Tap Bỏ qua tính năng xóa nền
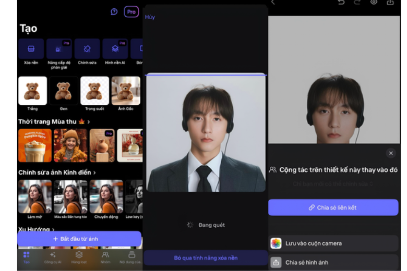This screenshot has width=407, height=271. click(206, 258)
